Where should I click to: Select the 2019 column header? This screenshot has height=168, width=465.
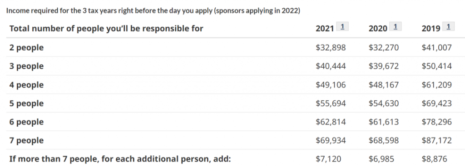(431, 29)
